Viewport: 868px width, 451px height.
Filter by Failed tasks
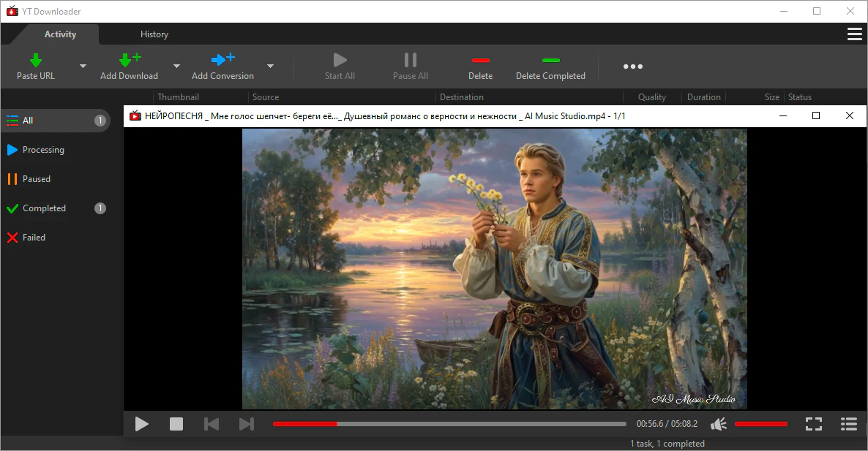pos(34,238)
